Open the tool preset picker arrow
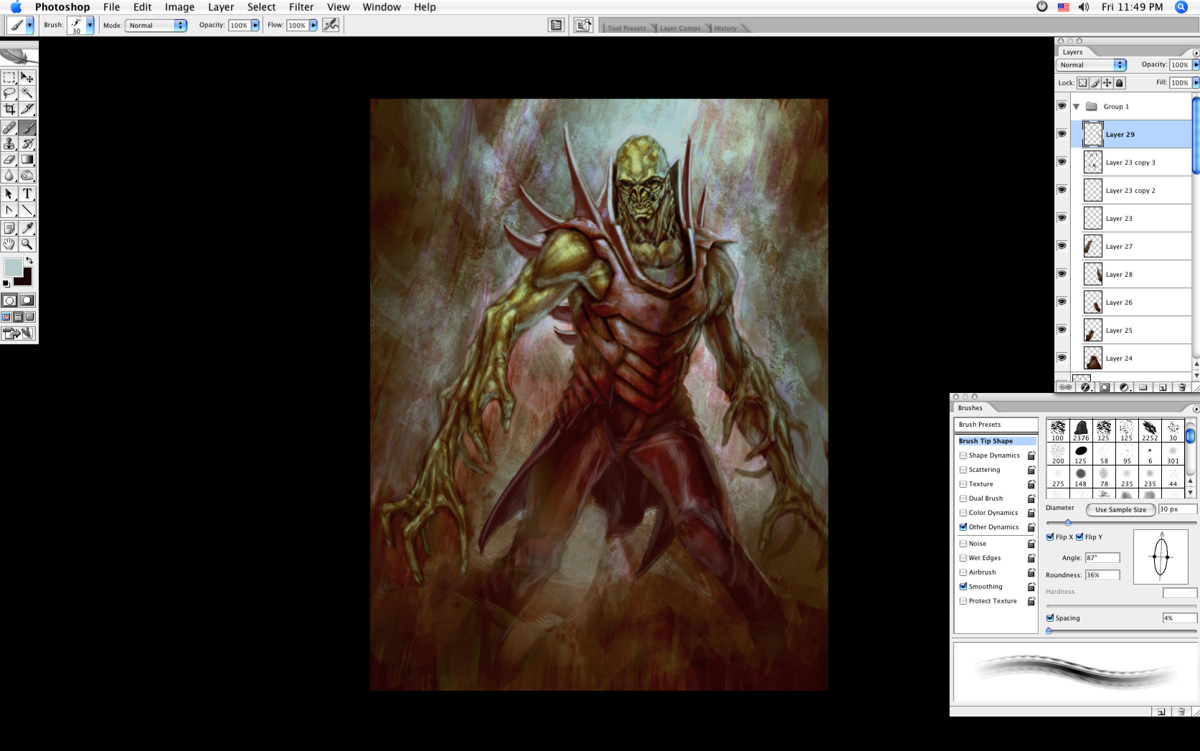Screen dimensions: 1200x751 (x=30, y=25)
